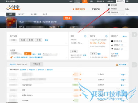The height and width of the screenshot is (103, 138).
Task: Click 提现记录 link
Action: pyautogui.click(x=41, y=69)
